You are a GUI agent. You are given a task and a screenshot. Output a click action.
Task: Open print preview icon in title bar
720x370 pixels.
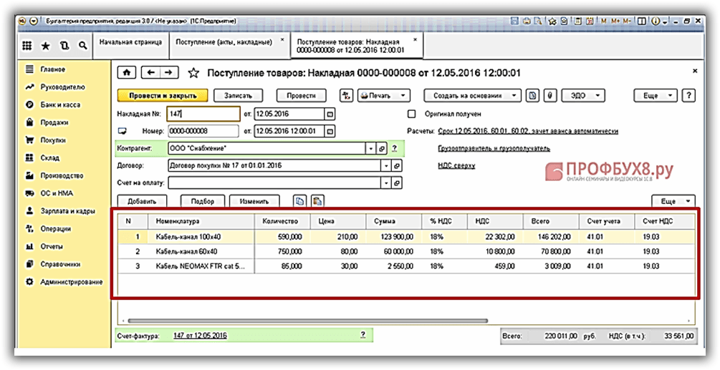pyautogui.click(x=537, y=21)
